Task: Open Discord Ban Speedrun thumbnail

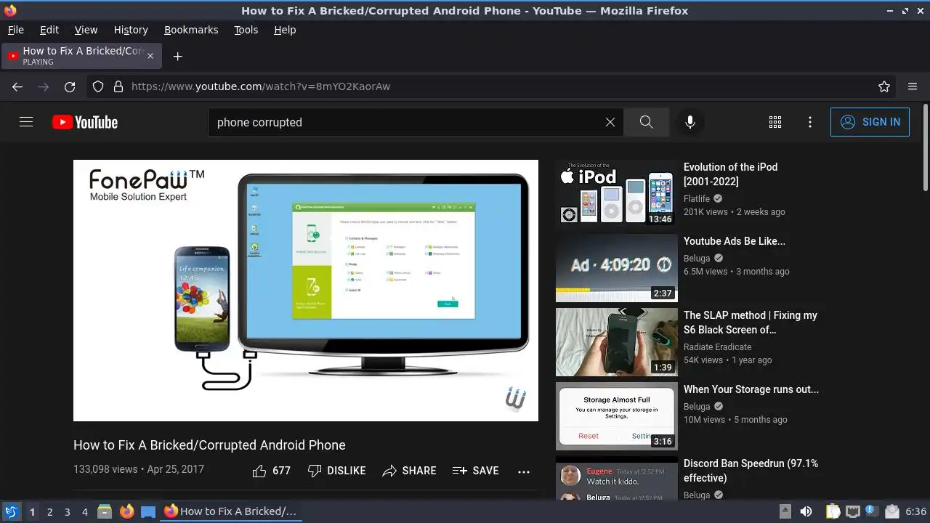Action: pyautogui.click(x=616, y=479)
